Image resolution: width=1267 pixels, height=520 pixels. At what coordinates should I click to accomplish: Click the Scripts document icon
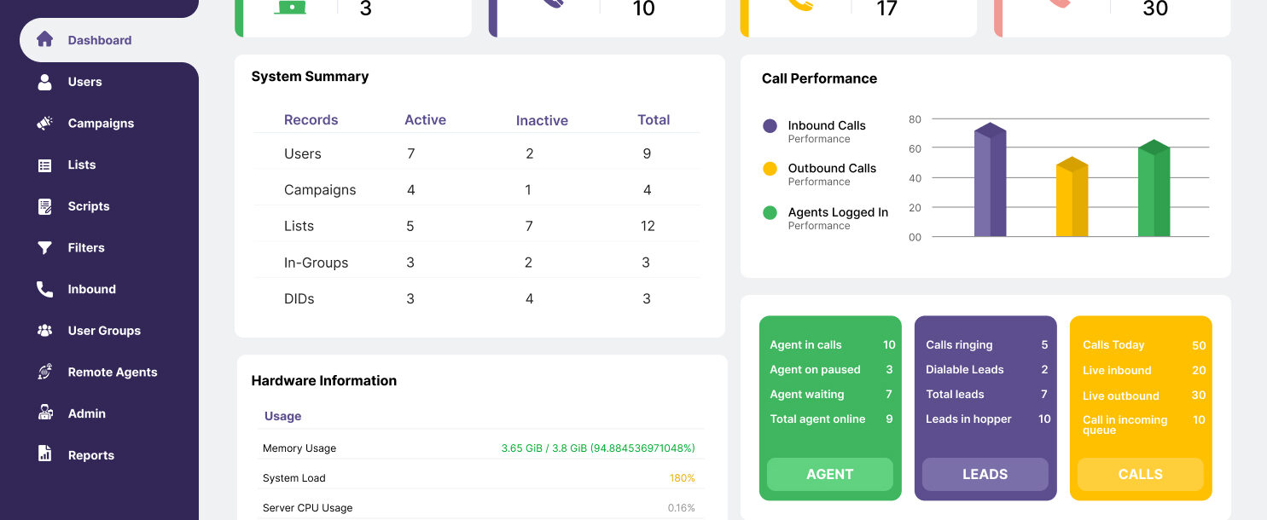click(45, 206)
